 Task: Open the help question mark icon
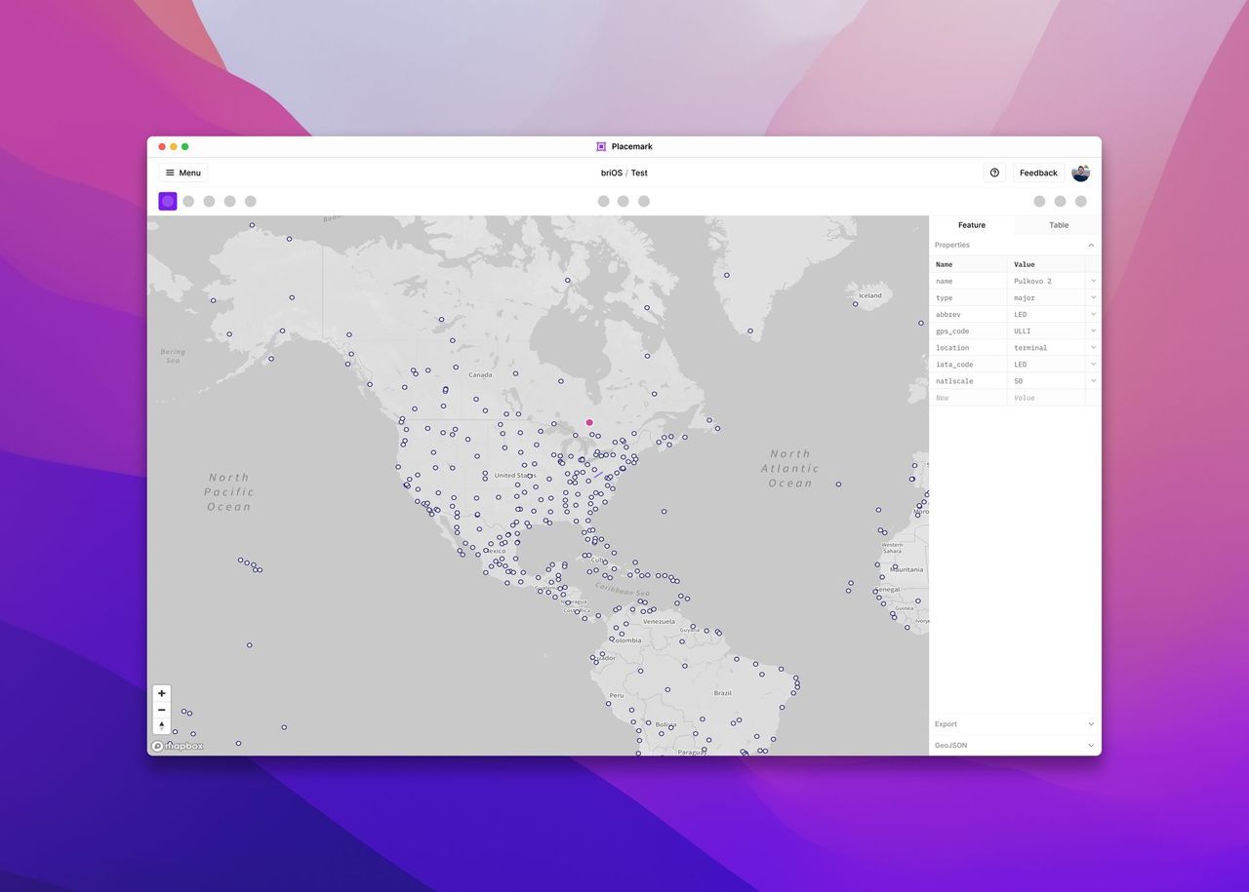pyautogui.click(x=994, y=174)
